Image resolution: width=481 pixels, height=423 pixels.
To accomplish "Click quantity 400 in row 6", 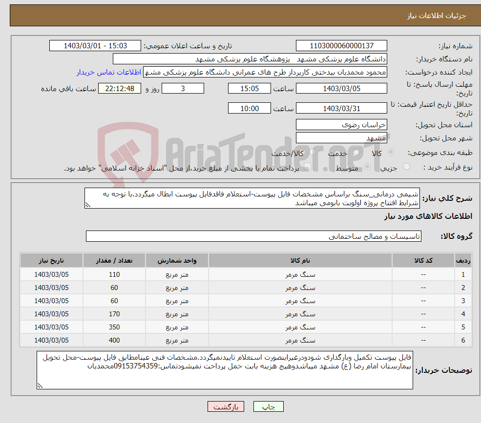I will (114, 340).
